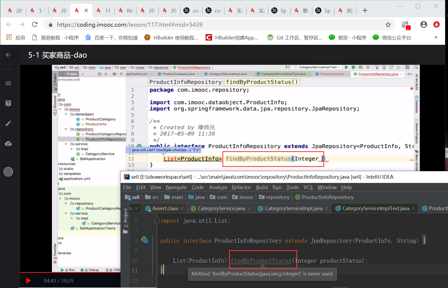Close the CategoryService.java editor tab
This screenshot has width=448, height=288.
[249, 209]
